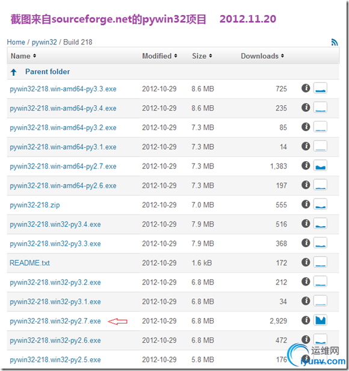This screenshot has height=371, width=349.
Task: Open info icon for pywin32-218.win32-py2.6.exe
Action: [306, 340]
